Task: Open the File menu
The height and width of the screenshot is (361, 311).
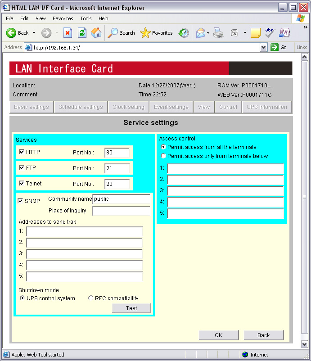Action: 9,18
